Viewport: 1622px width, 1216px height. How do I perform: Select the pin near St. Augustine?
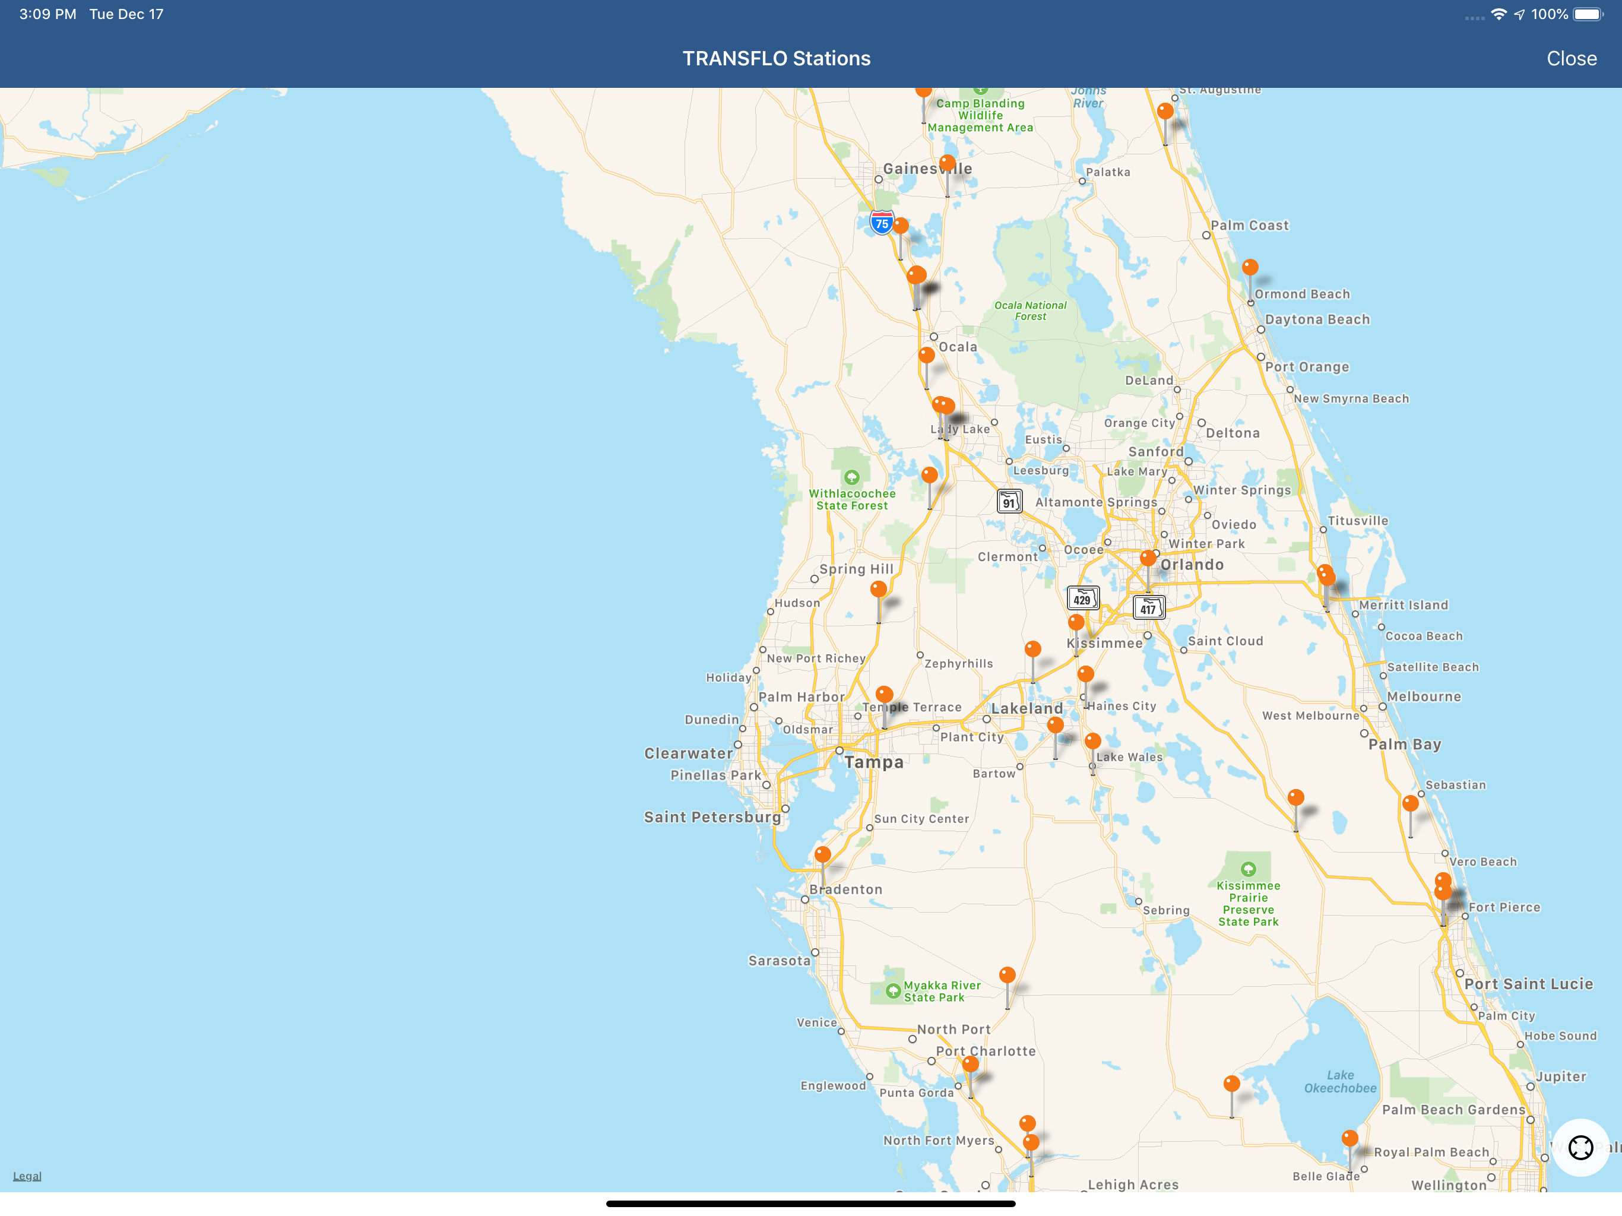(x=1165, y=112)
